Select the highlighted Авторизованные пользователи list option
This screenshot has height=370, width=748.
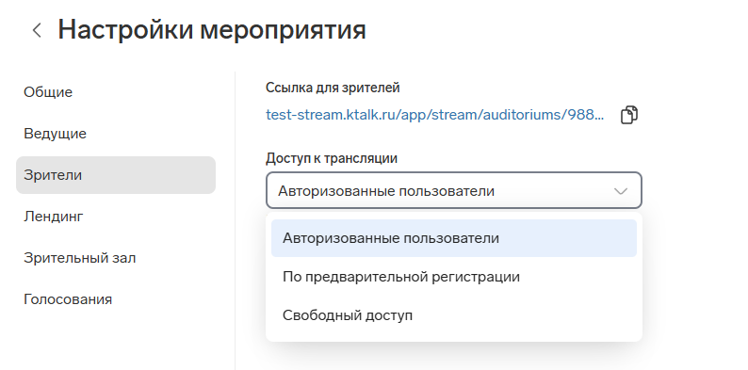pos(454,238)
